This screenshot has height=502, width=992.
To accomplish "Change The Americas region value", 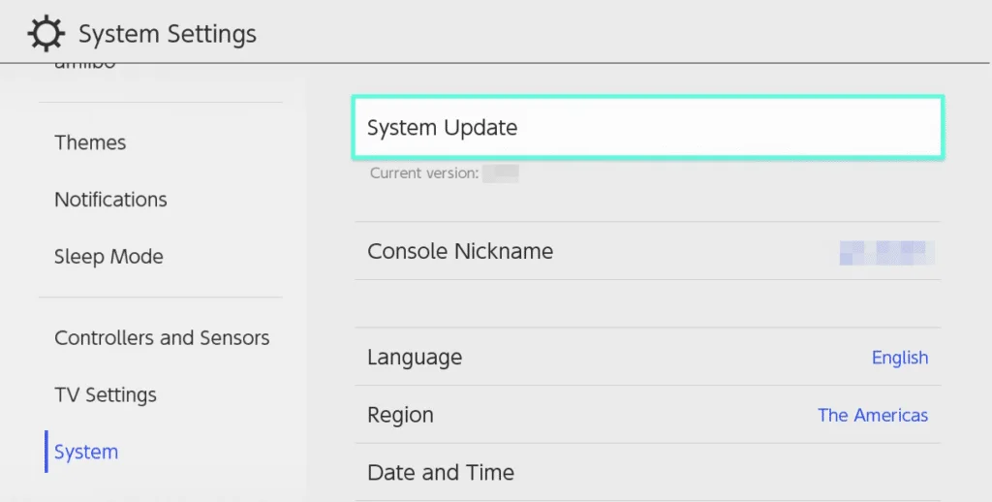I will coord(872,415).
